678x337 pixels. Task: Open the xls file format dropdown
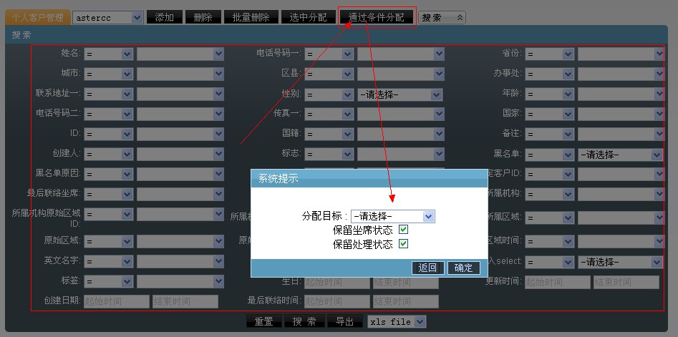pyautogui.click(x=396, y=322)
